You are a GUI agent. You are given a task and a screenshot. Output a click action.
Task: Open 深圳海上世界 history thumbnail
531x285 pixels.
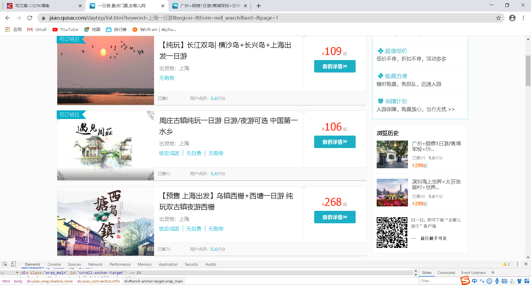pos(392,193)
